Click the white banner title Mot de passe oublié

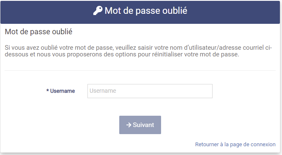(x=146, y=10)
